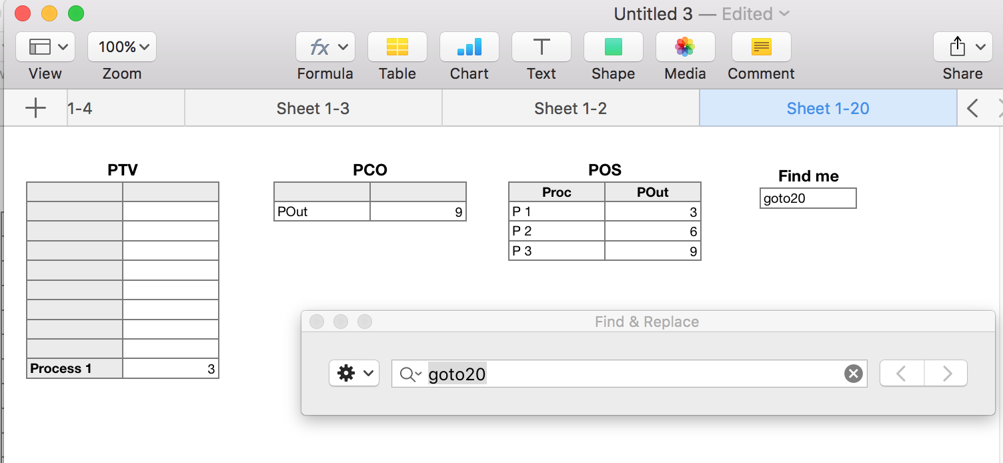Add a chart with the Chart icon
This screenshot has height=463, width=1003.
tap(469, 47)
